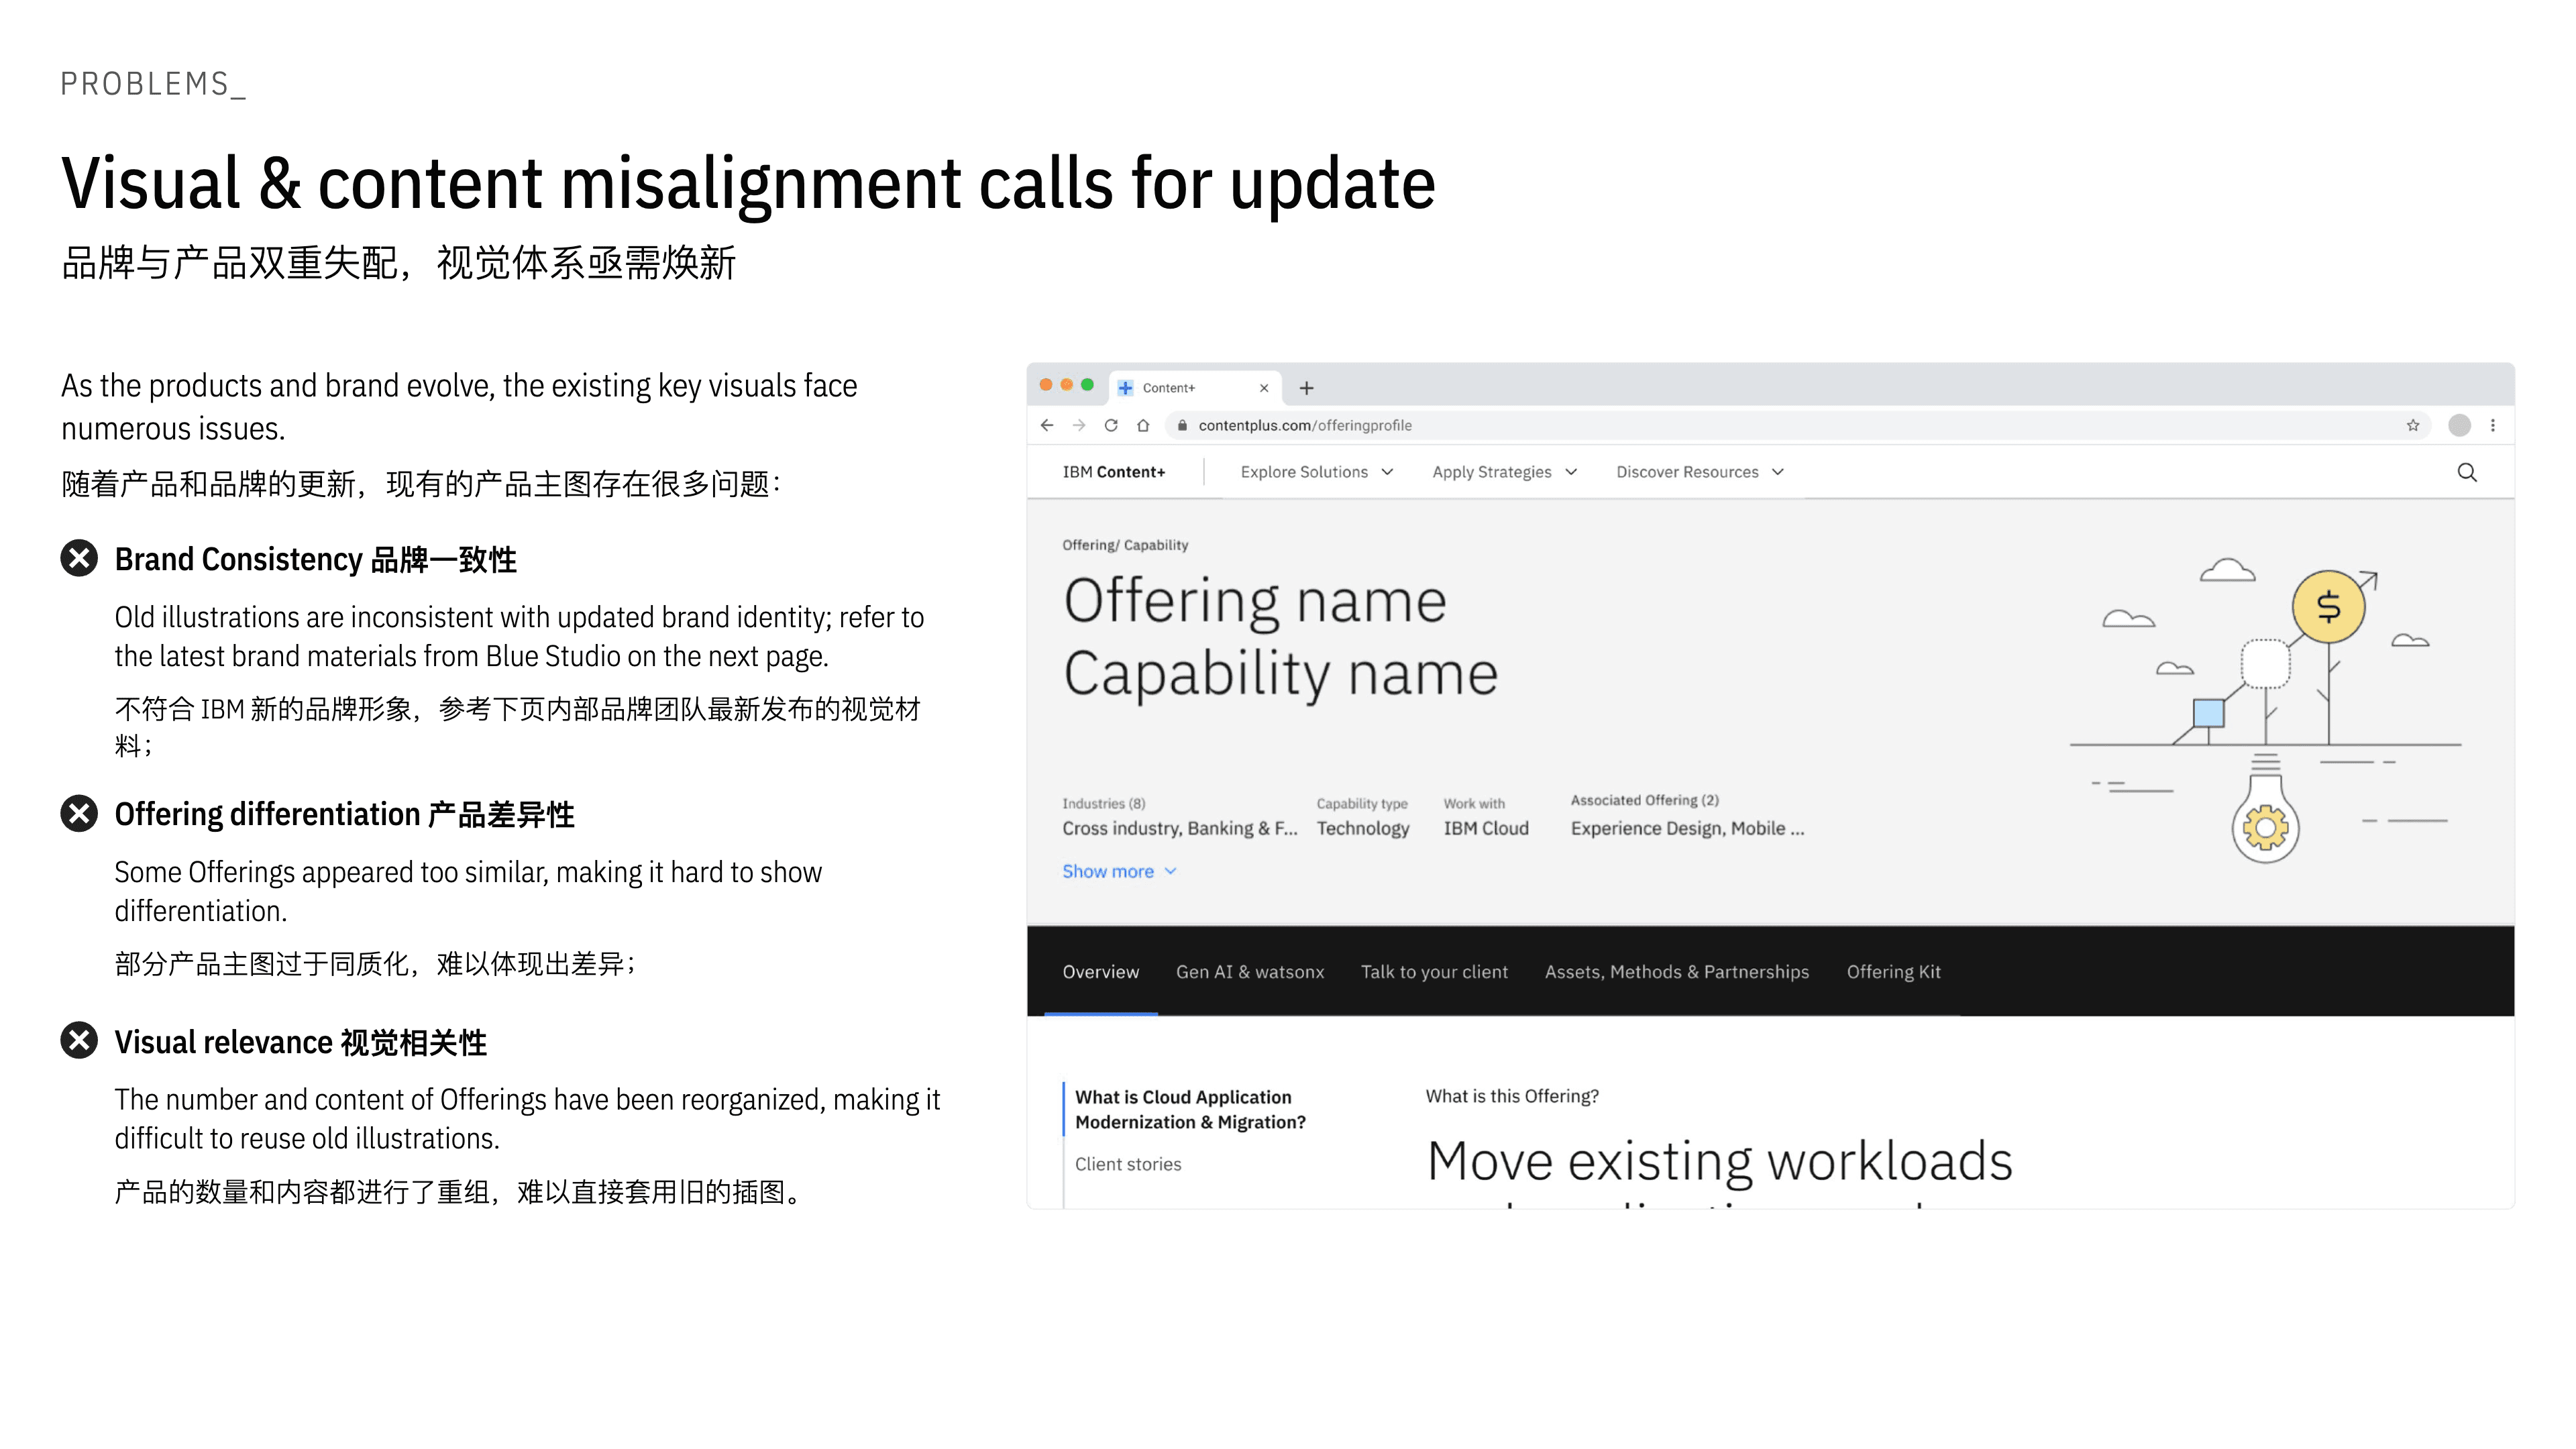This screenshot has height=1449, width=2576.
Task: Open a new browser tab with plus
Action: coord(1306,388)
